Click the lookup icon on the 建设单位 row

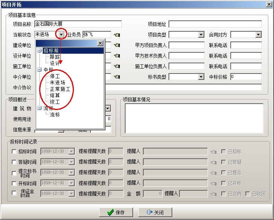tap(117, 46)
